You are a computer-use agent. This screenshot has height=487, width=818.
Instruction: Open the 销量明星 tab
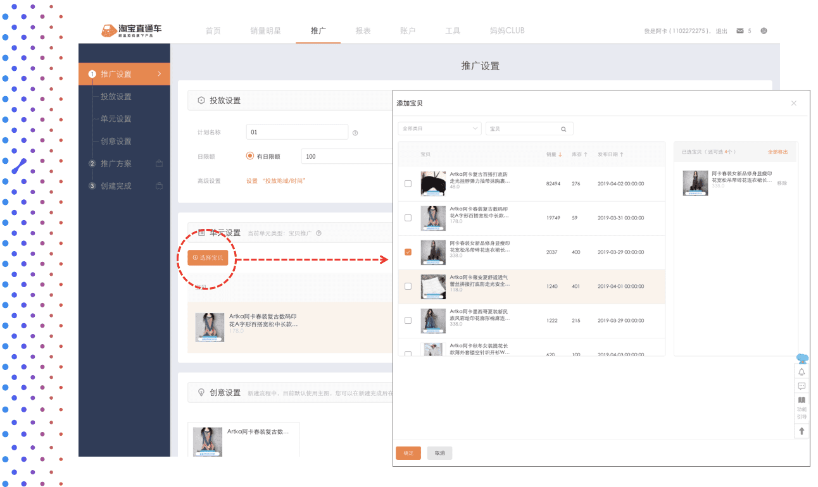point(265,30)
